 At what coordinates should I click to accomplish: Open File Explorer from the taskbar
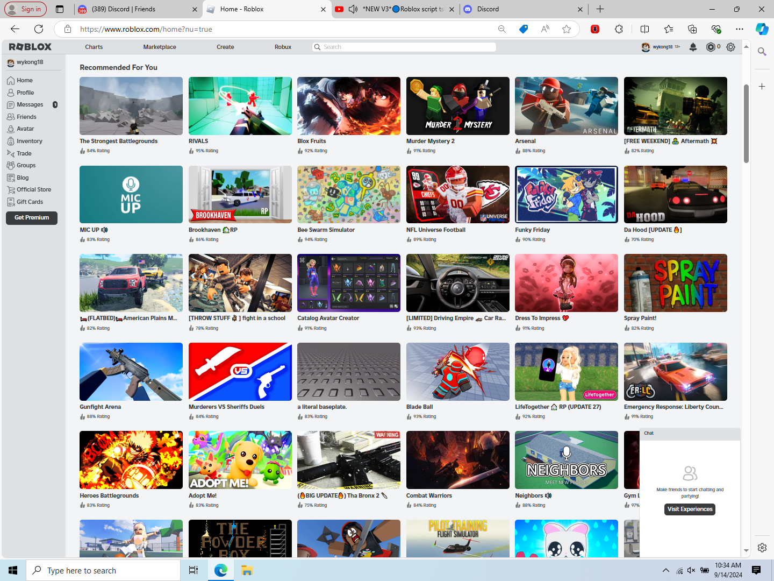(247, 570)
